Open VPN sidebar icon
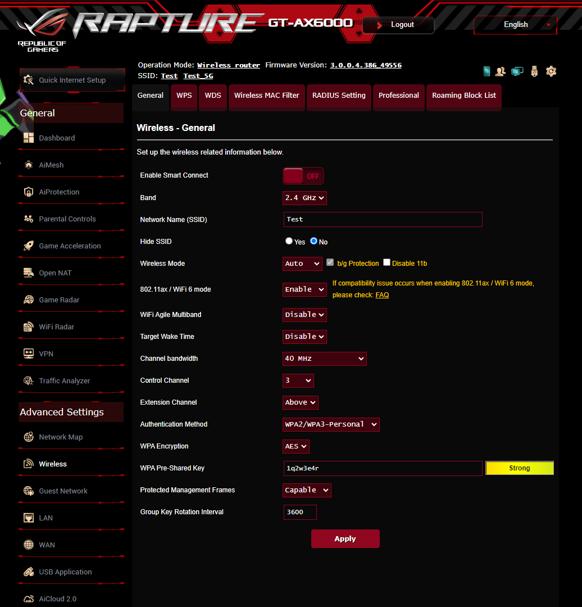Viewport: 582px width, 607px height. [x=29, y=354]
